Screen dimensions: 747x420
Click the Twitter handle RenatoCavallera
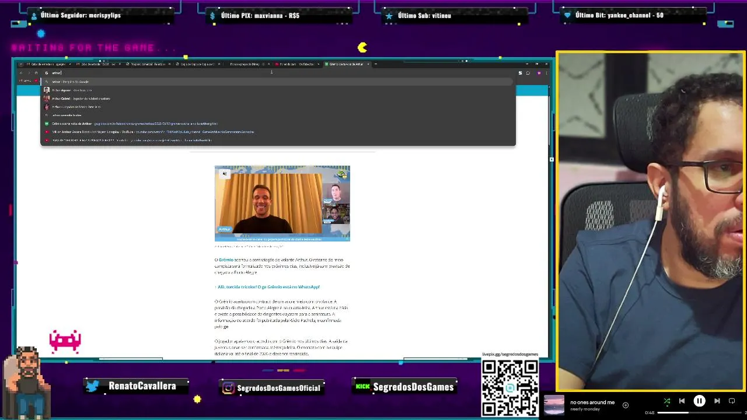[x=142, y=386]
